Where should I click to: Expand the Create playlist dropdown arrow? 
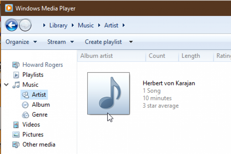coord(131,42)
